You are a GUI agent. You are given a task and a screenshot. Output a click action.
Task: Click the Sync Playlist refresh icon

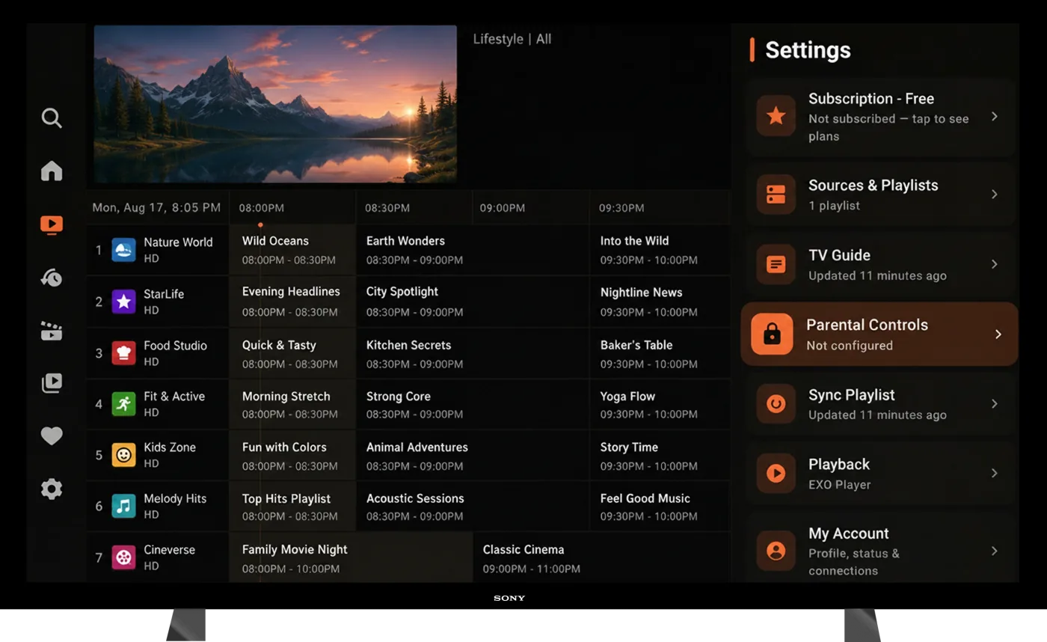tap(776, 404)
